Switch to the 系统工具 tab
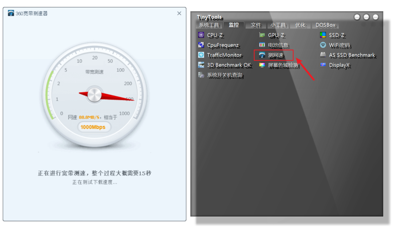This screenshot has width=393, height=234. [209, 25]
